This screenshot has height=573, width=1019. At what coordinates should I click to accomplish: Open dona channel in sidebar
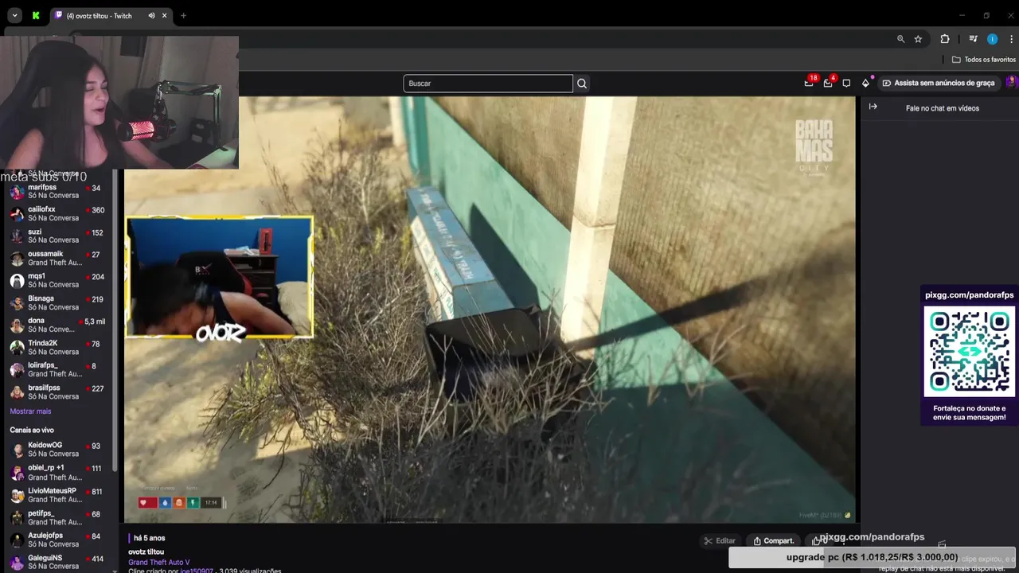(x=57, y=325)
